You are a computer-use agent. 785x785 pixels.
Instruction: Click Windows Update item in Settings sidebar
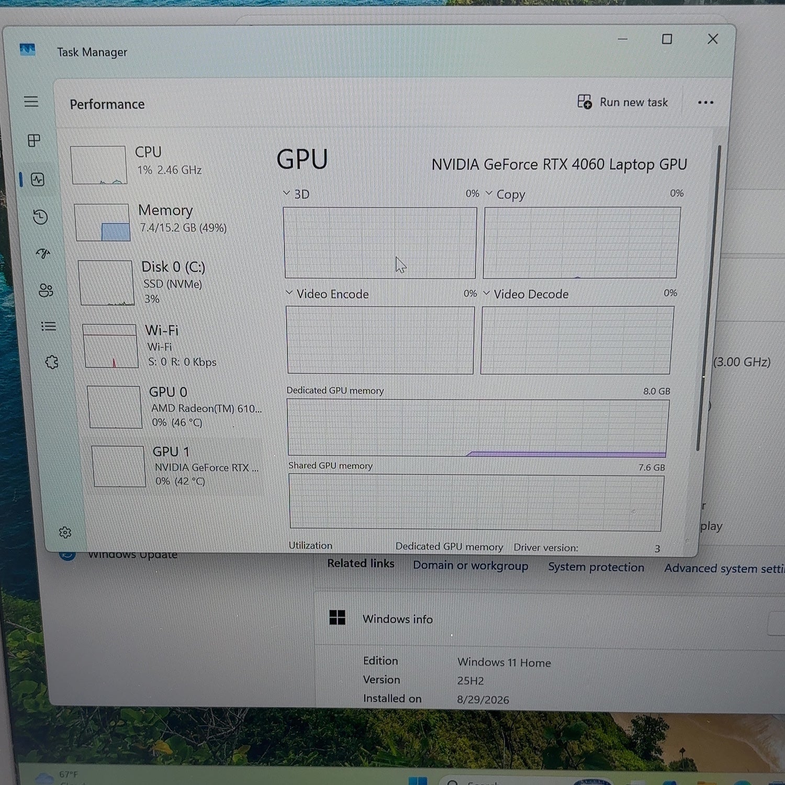click(x=132, y=555)
